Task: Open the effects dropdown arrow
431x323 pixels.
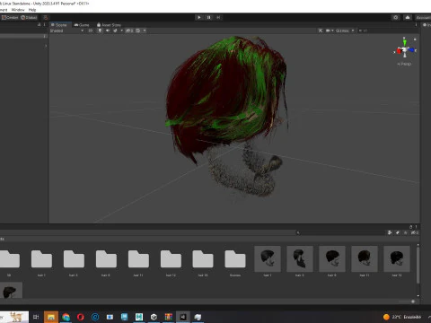Action: [x=121, y=31]
